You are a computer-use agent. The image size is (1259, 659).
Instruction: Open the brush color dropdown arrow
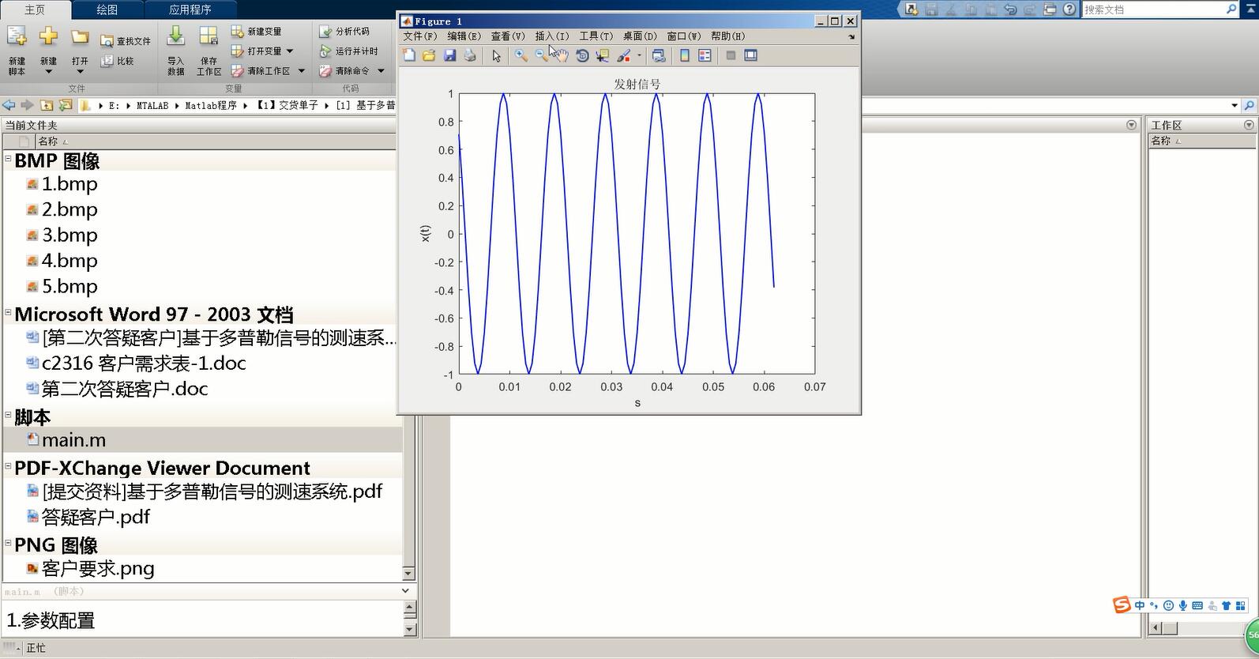(x=639, y=55)
